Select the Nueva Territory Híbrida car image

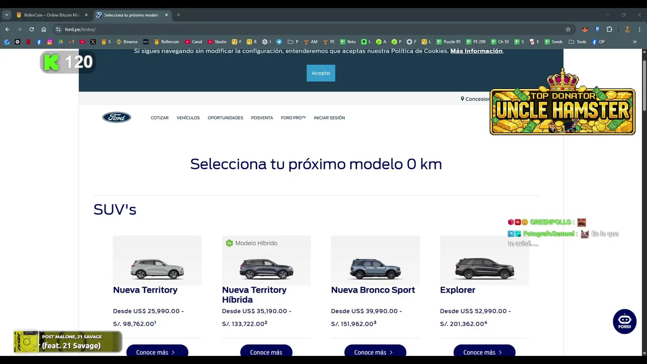tap(266, 260)
